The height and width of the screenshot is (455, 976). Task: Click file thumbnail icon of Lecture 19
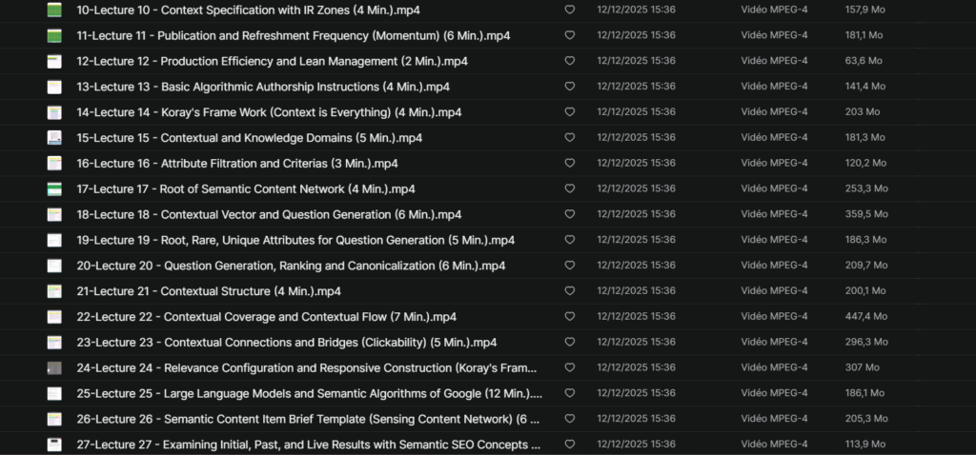tap(54, 240)
